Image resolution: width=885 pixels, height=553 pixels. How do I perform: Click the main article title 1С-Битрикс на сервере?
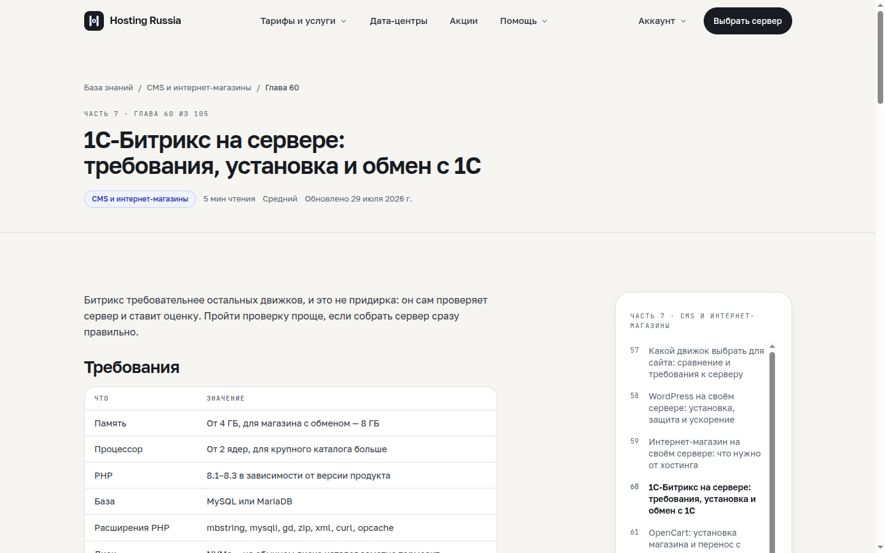[x=282, y=153]
